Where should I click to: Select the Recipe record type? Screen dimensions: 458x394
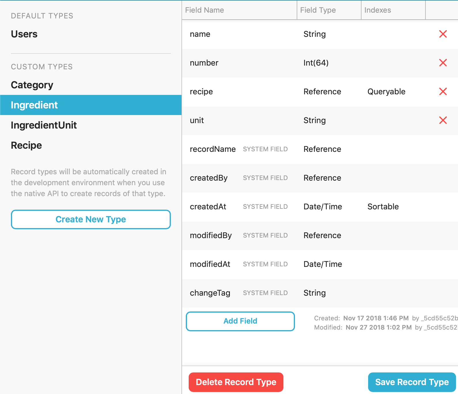tap(27, 145)
